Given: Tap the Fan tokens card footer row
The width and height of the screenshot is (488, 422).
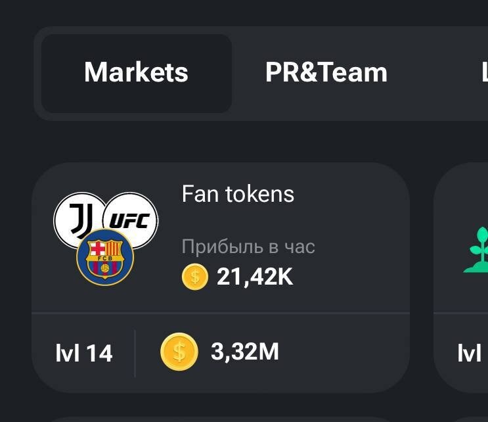Looking at the screenshot, I should click(220, 353).
